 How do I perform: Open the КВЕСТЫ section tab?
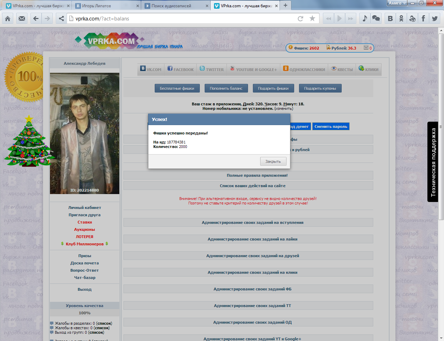coord(342,69)
